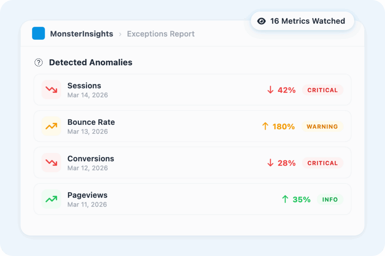Click the eye icon in Metrics Watched
385x256 pixels.
click(261, 21)
